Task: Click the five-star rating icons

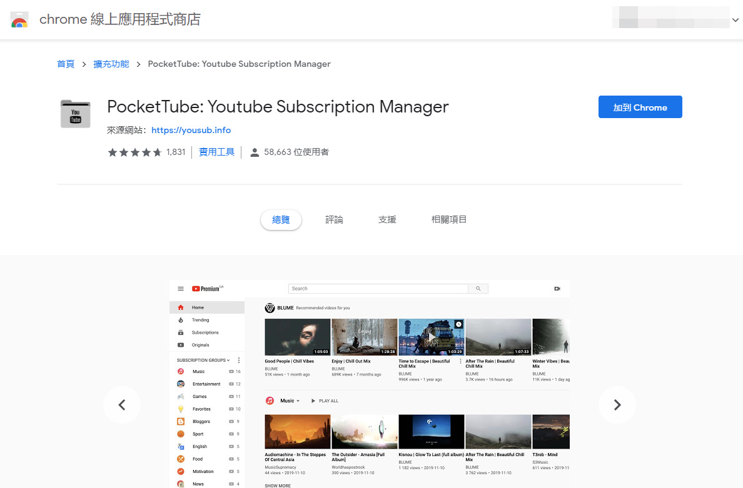Action: pos(134,152)
